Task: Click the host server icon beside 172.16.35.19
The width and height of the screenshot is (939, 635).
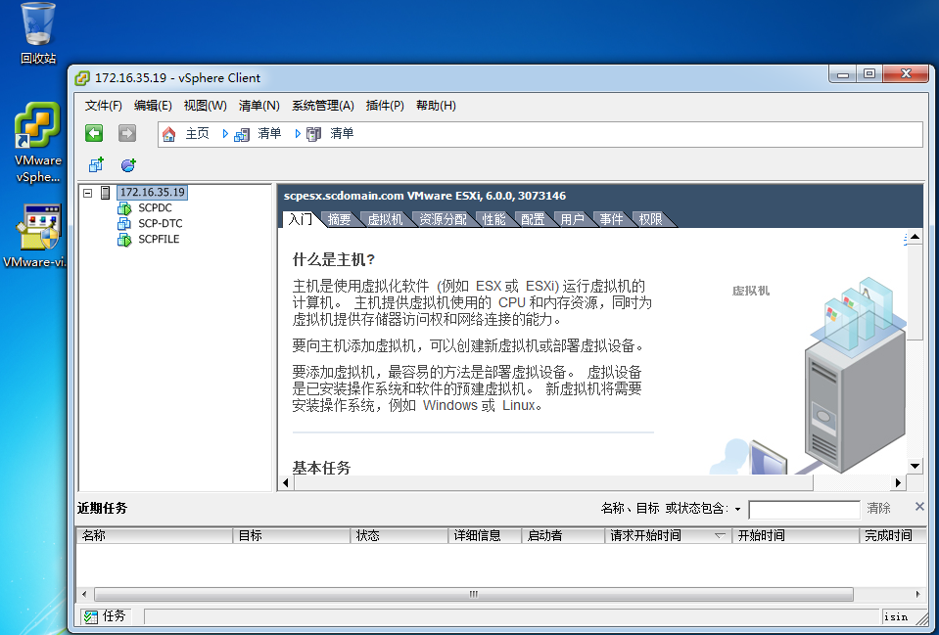Action: tap(106, 193)
